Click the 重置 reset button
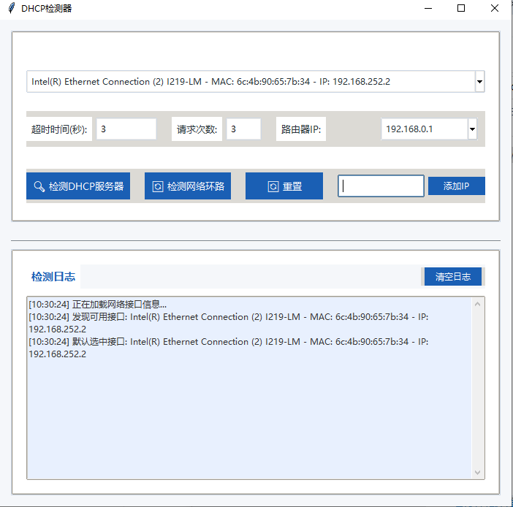 [284, 186]
